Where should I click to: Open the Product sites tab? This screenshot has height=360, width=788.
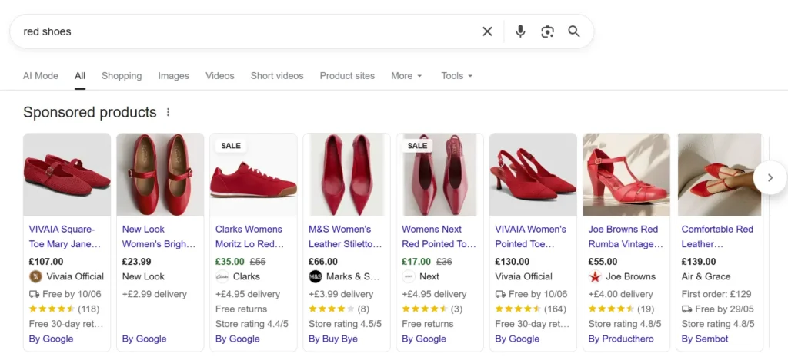(347, 76)
